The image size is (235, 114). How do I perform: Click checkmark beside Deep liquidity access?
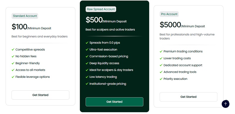click(87, 63)
